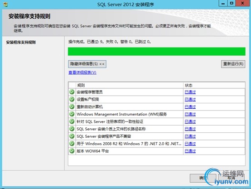Open 已通过 link for Windows Management Instrumentation
Viewport: 251px width, 189px height.
190,114
